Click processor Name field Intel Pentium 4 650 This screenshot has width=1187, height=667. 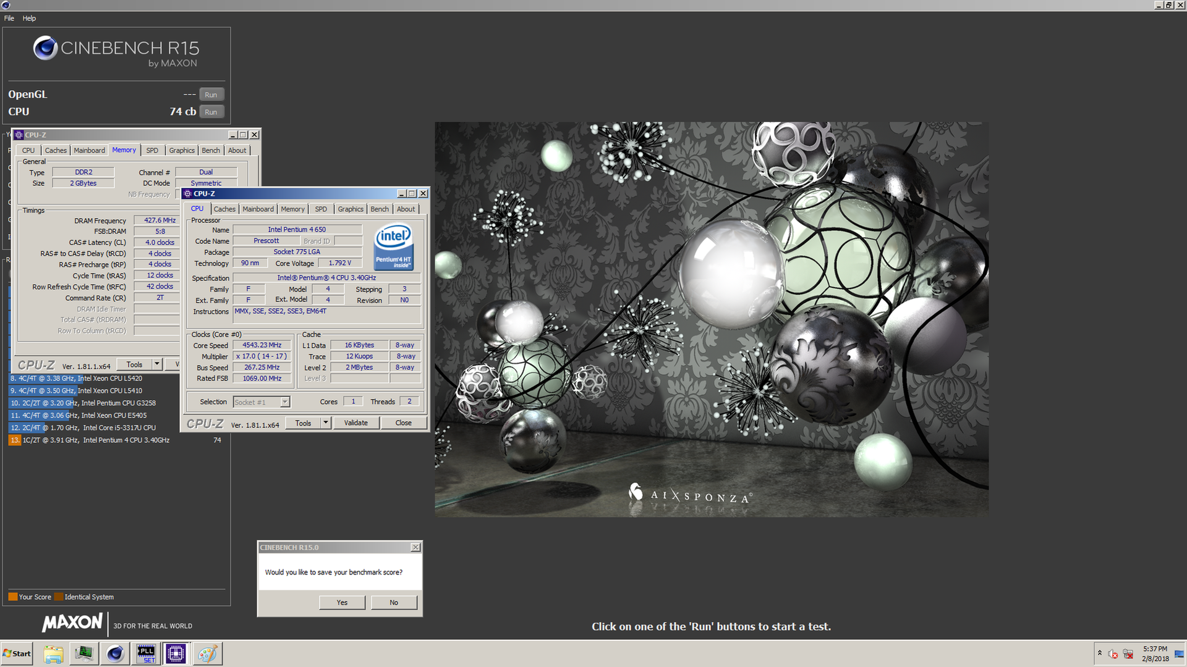coord(297,229)
